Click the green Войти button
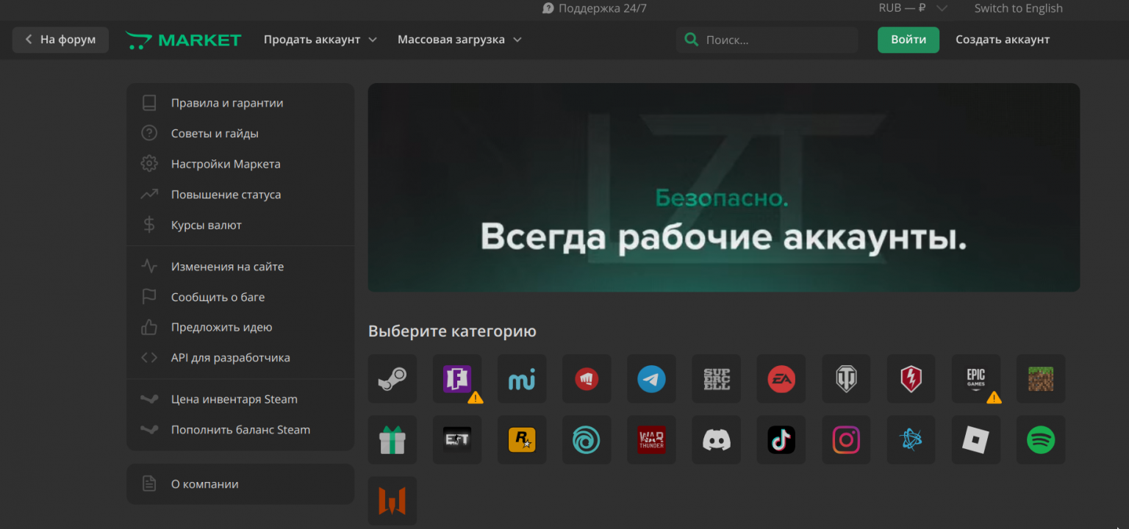 [908, 40]
